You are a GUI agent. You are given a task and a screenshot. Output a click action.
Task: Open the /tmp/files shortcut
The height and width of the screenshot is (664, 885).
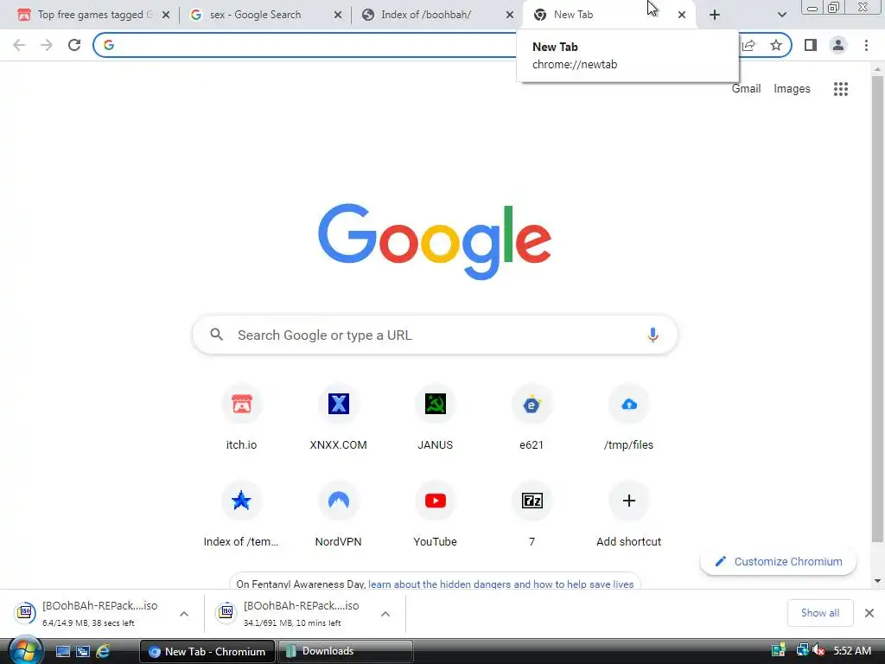click(x=629, y=418)
